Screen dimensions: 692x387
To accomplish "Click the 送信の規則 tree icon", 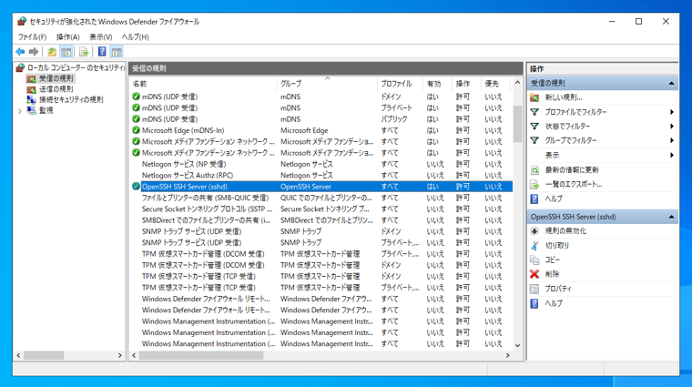I will pos(31,89).
